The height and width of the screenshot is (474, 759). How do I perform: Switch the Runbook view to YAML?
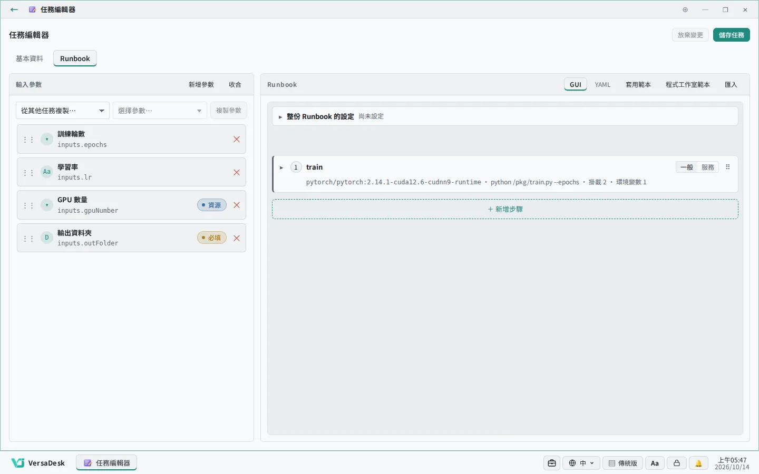click(x=603, y=84)
